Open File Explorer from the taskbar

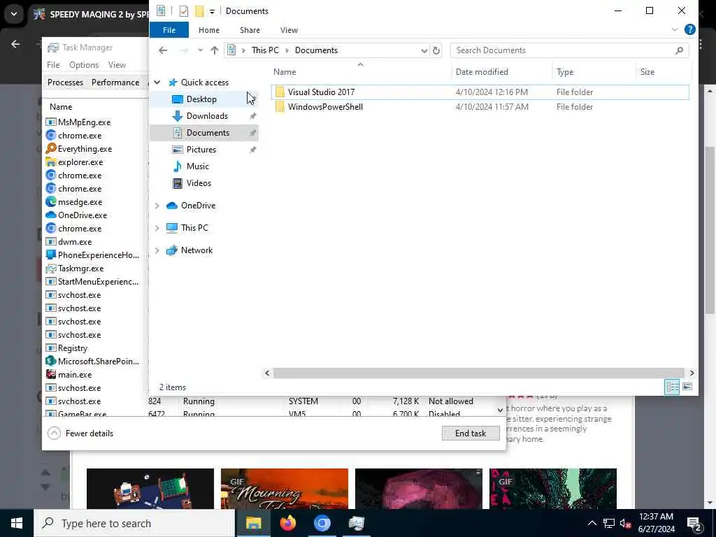pos(253,523)
